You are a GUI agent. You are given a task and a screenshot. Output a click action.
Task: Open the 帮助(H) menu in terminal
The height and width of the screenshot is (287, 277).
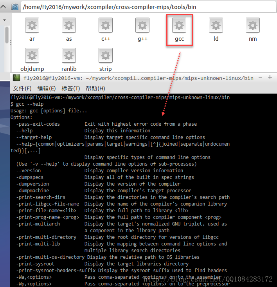point(95,88)
